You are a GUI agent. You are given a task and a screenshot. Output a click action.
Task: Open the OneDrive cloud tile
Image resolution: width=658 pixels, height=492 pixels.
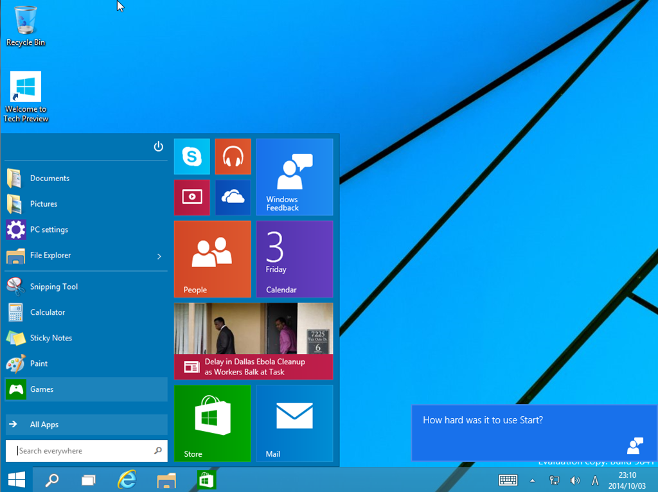[x=233, y=198]
